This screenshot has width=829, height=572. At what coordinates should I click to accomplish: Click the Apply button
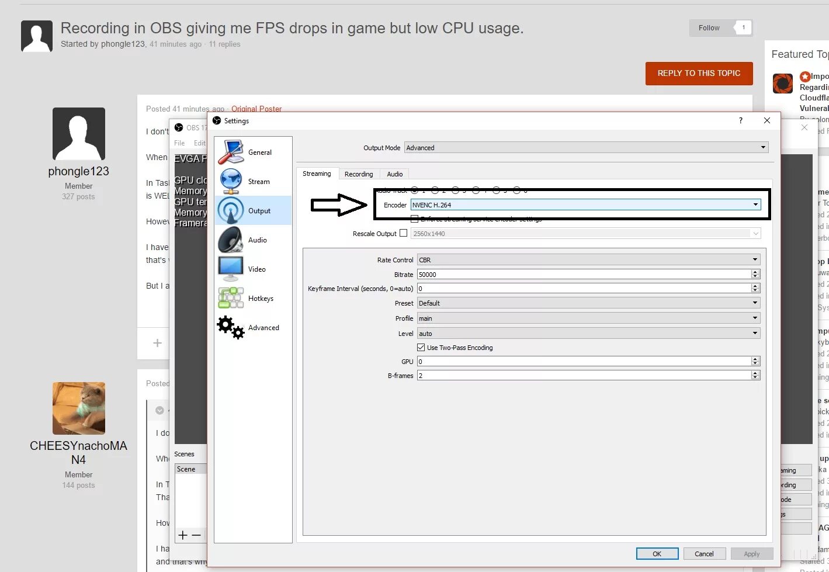point(752,554)
